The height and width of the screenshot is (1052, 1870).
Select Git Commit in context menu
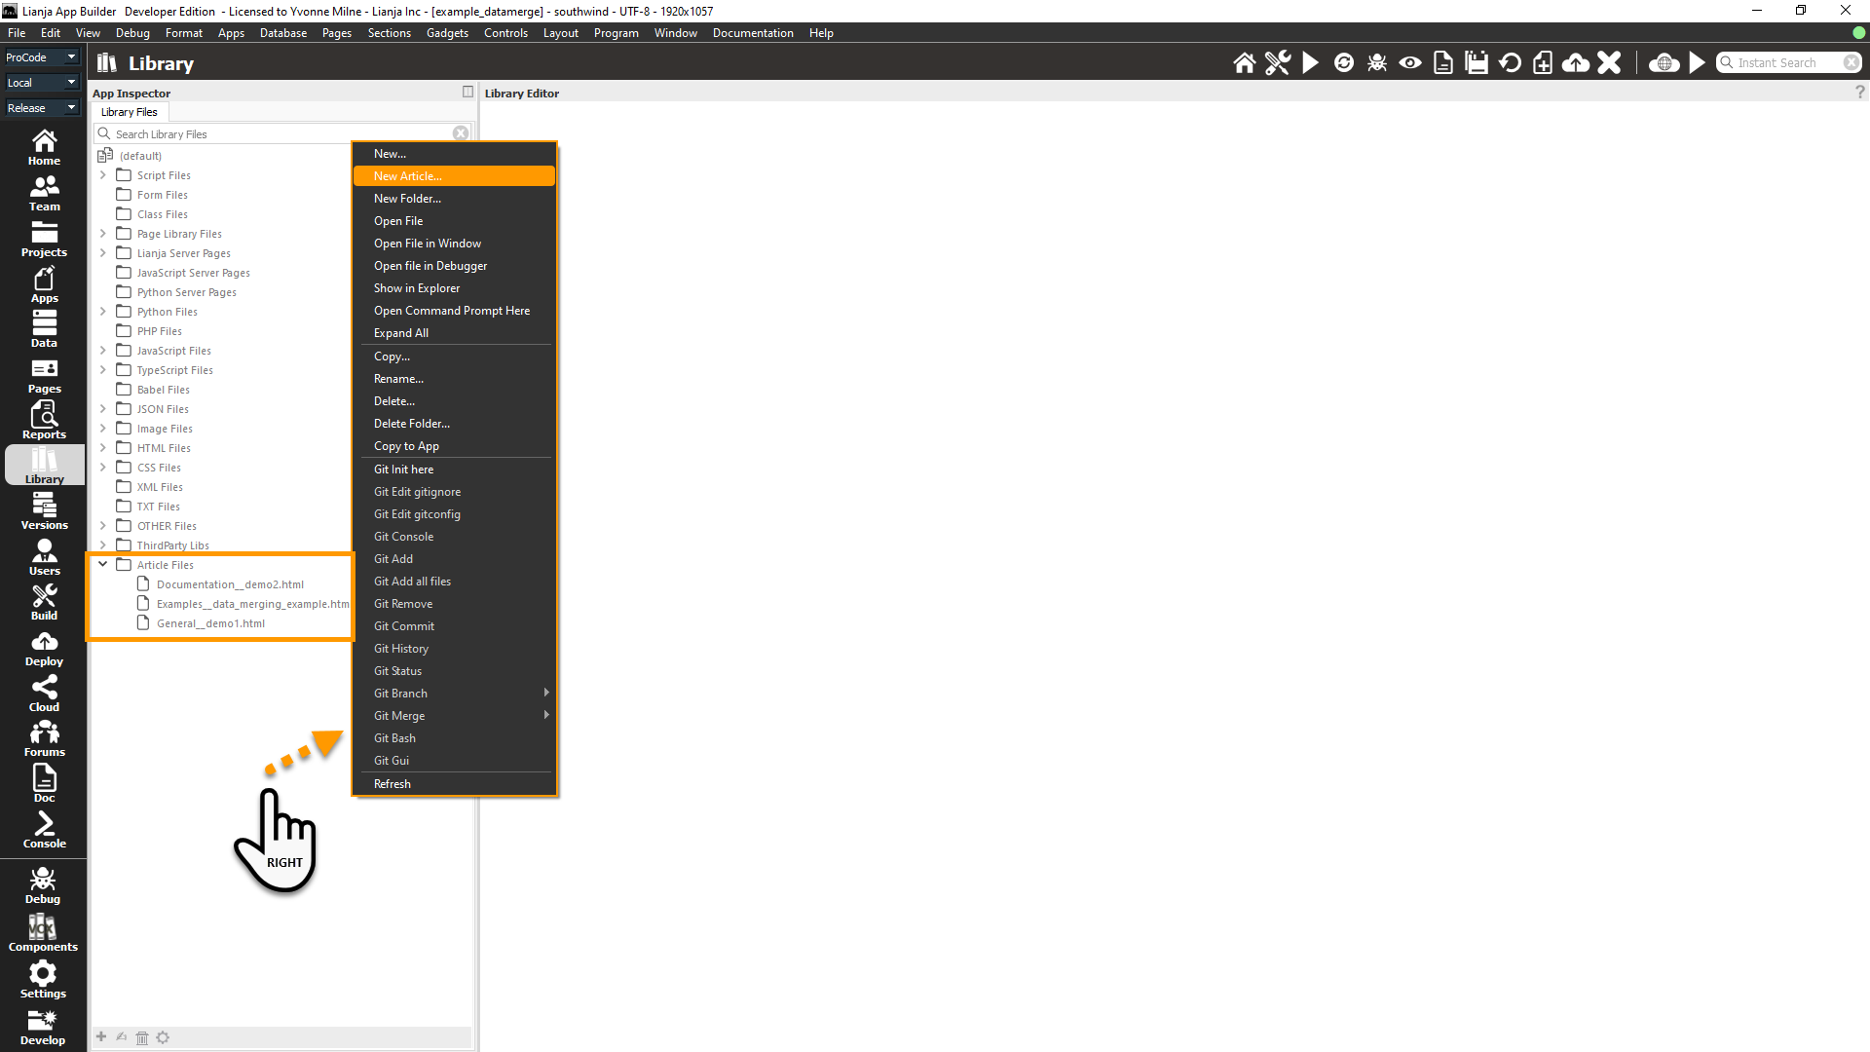[404, 626]
